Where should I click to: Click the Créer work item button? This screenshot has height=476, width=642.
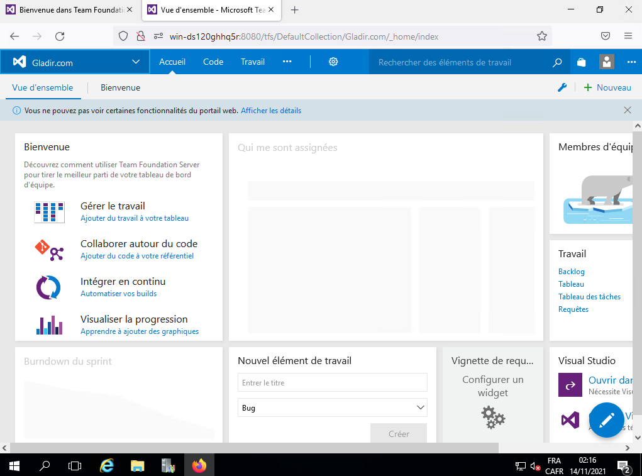(399, 433)
